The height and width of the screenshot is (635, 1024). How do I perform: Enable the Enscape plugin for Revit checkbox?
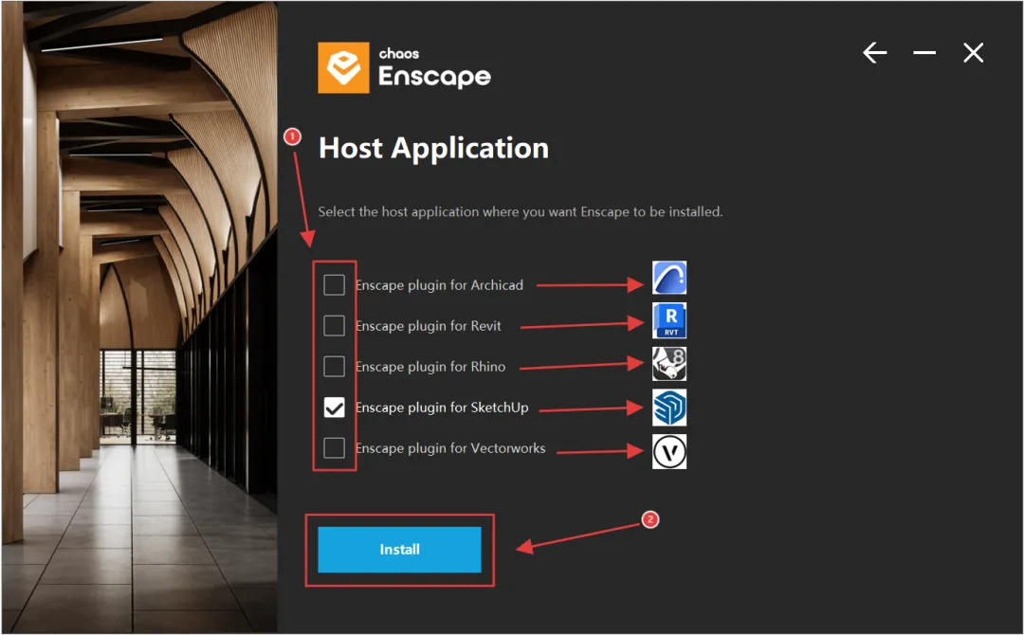point(334,325)
